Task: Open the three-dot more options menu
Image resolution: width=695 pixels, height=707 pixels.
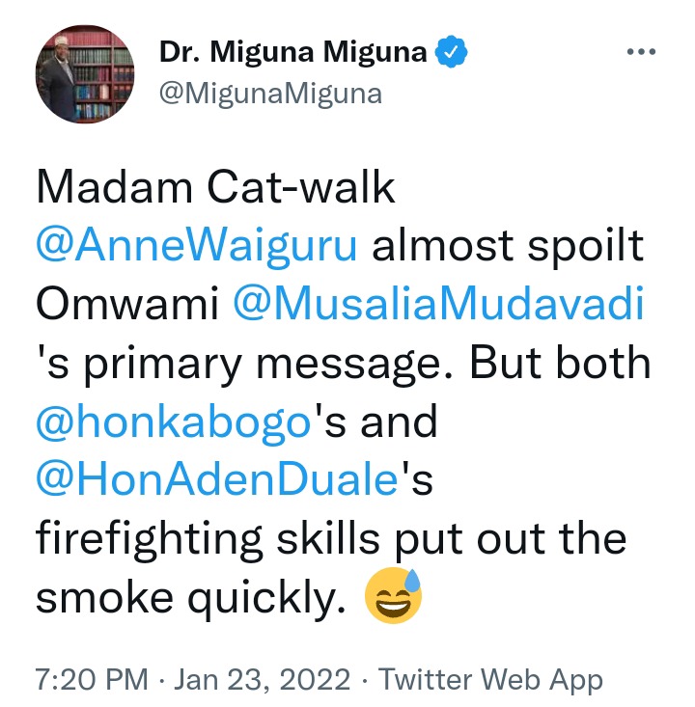Action: click(641, 52)
